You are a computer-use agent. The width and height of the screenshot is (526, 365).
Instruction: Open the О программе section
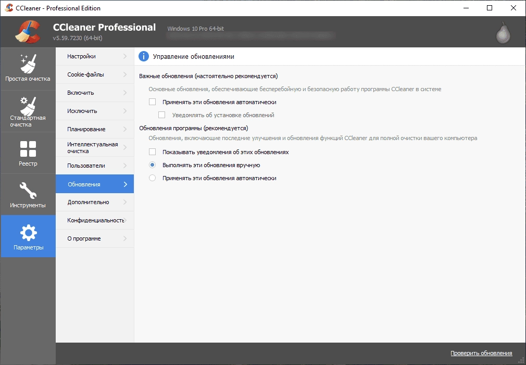point(95,238)
